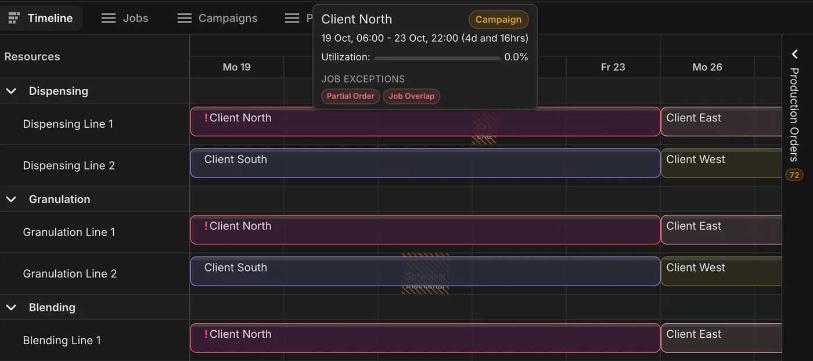Click the JOB EXCEPTIONS heading
The height and width of the screenshot is (361, 813).
[363, 79]
